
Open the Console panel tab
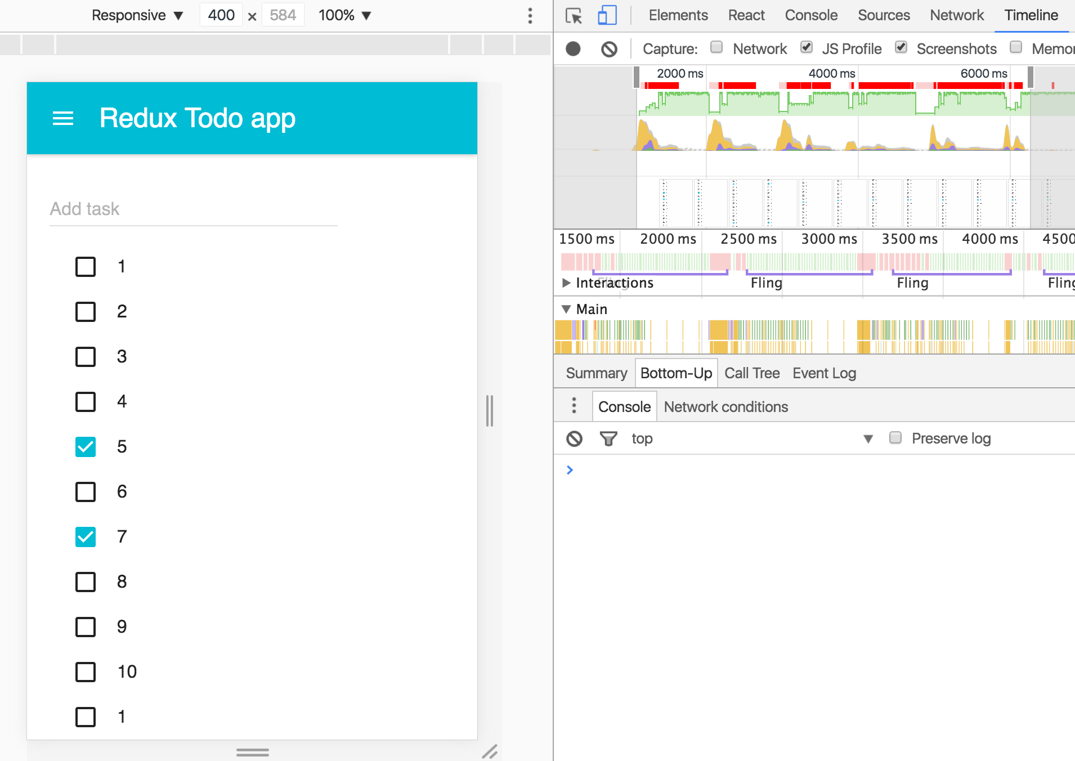click(811, 15)
